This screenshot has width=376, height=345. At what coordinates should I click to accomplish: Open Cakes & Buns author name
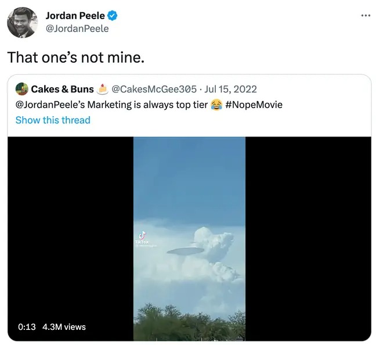(x=62, y=89)
